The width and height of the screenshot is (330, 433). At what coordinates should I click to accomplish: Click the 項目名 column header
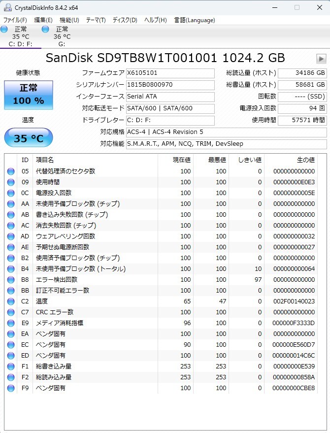tap(95, 160)
